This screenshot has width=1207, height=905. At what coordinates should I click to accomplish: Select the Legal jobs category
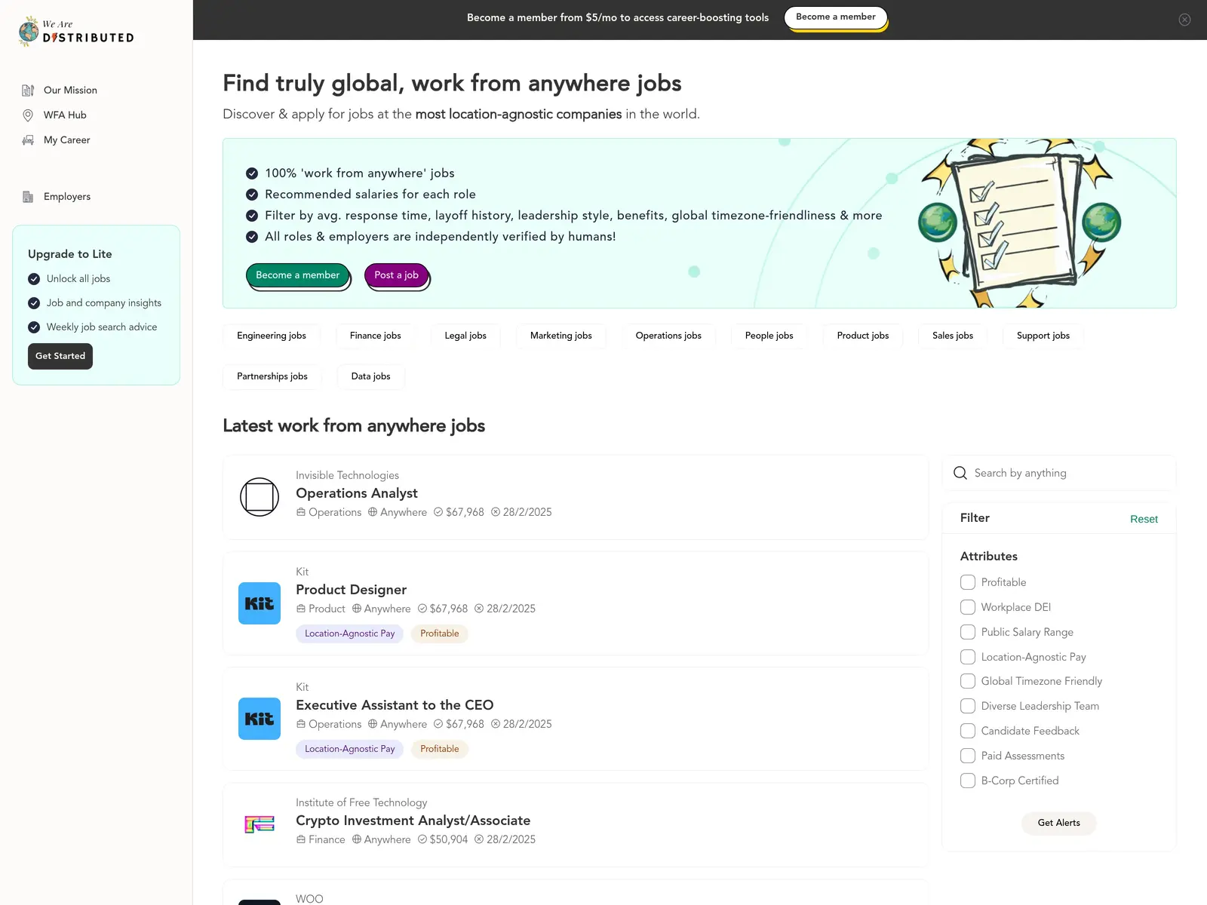point(465,336)
